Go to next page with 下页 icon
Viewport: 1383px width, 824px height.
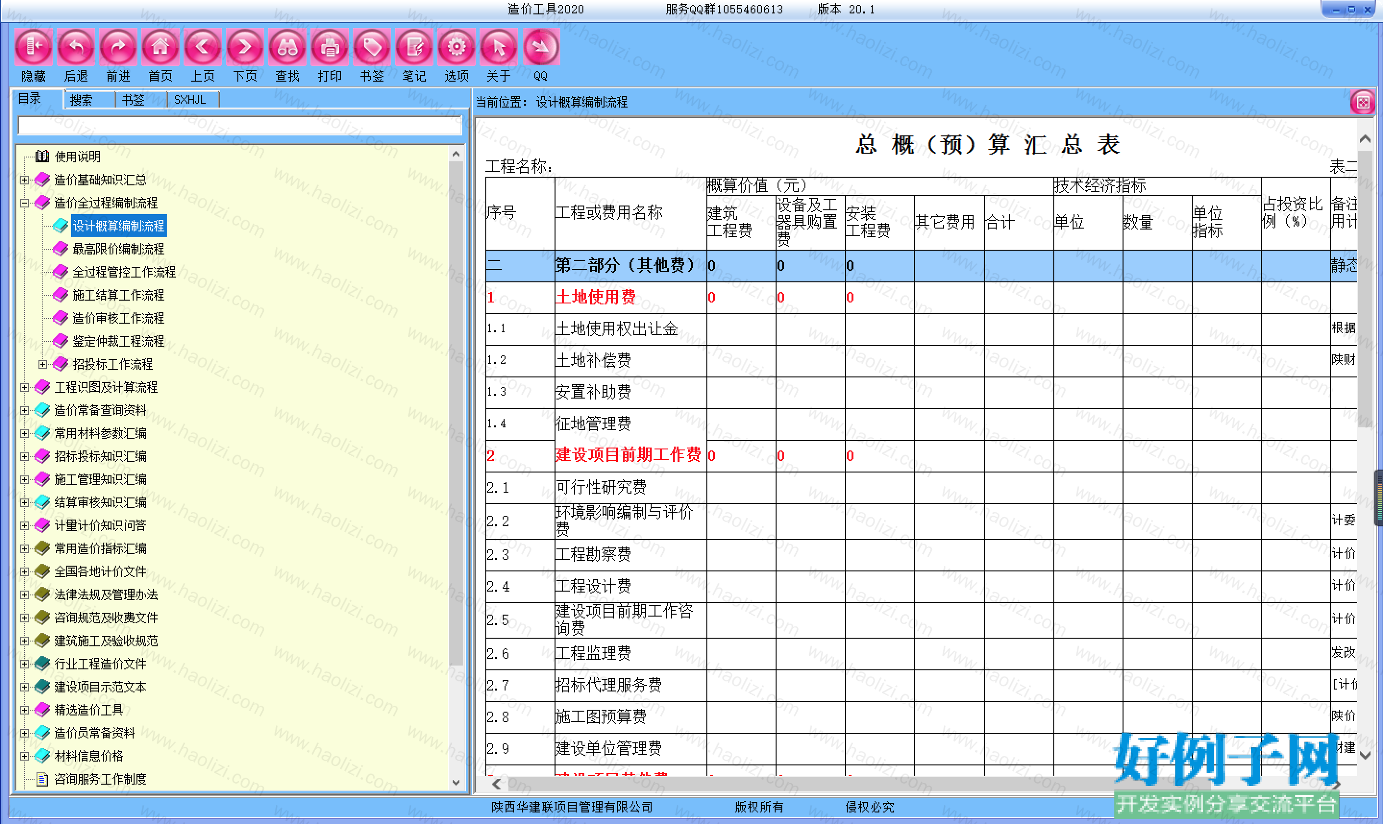pyautogui.click(x=245, y=47)
